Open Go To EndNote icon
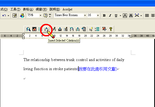Screen dimensions: 155x107 [x=34, y=29]
